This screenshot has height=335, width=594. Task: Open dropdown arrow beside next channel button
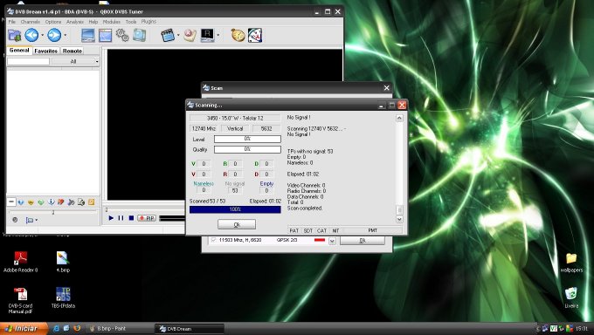[66, 36]
